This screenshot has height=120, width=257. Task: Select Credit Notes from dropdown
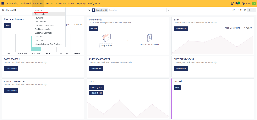click(x=49, y=14)
